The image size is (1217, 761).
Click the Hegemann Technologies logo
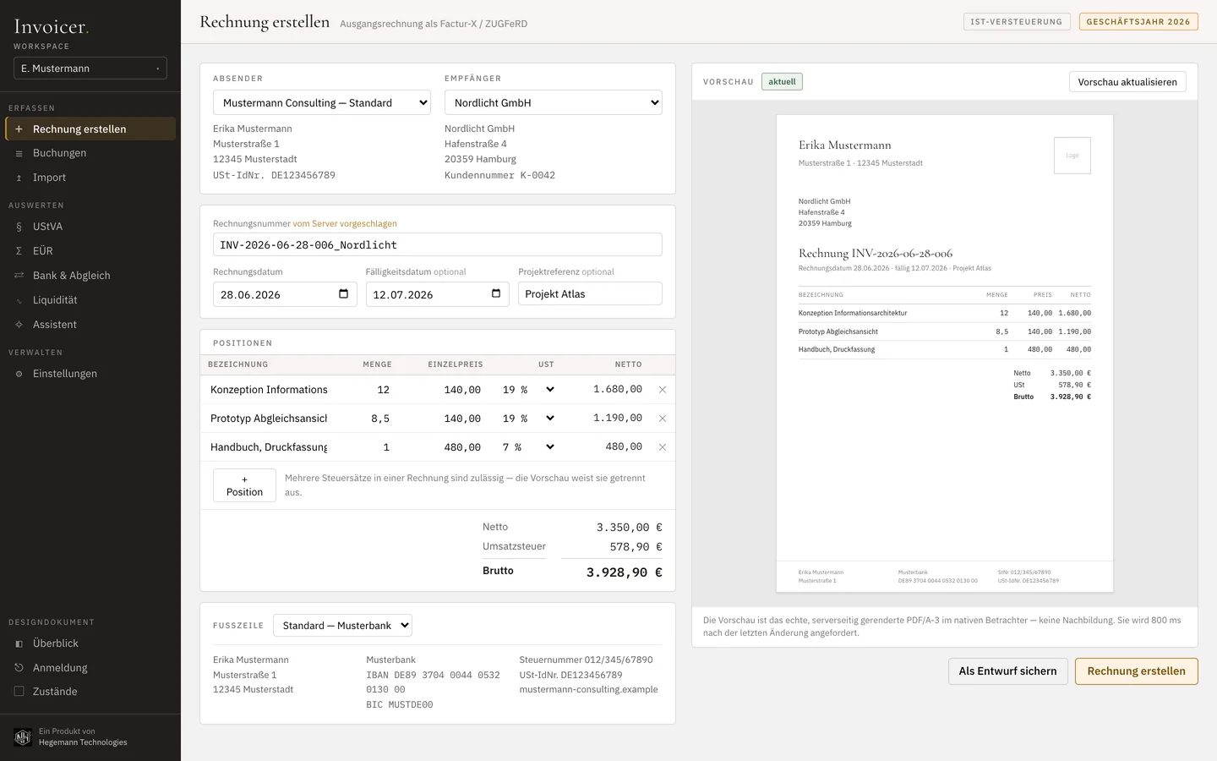click(23, 737)
